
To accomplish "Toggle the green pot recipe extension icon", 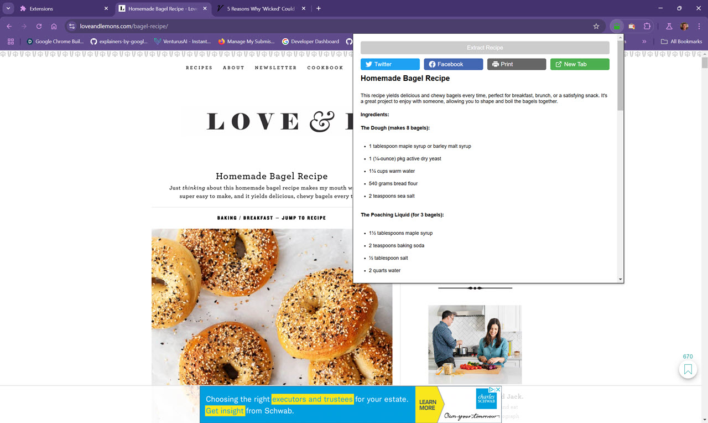I will tap(616, 26).
